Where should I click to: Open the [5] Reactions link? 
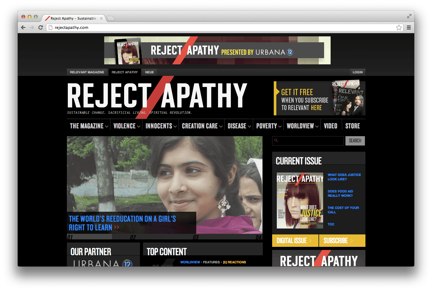[234, 262]
